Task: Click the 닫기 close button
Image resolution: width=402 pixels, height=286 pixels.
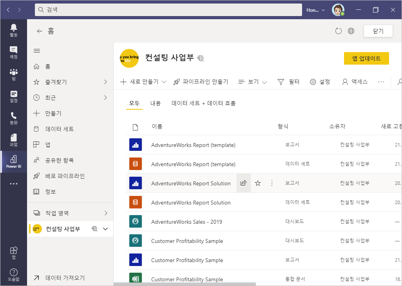Action: (378, 31)
